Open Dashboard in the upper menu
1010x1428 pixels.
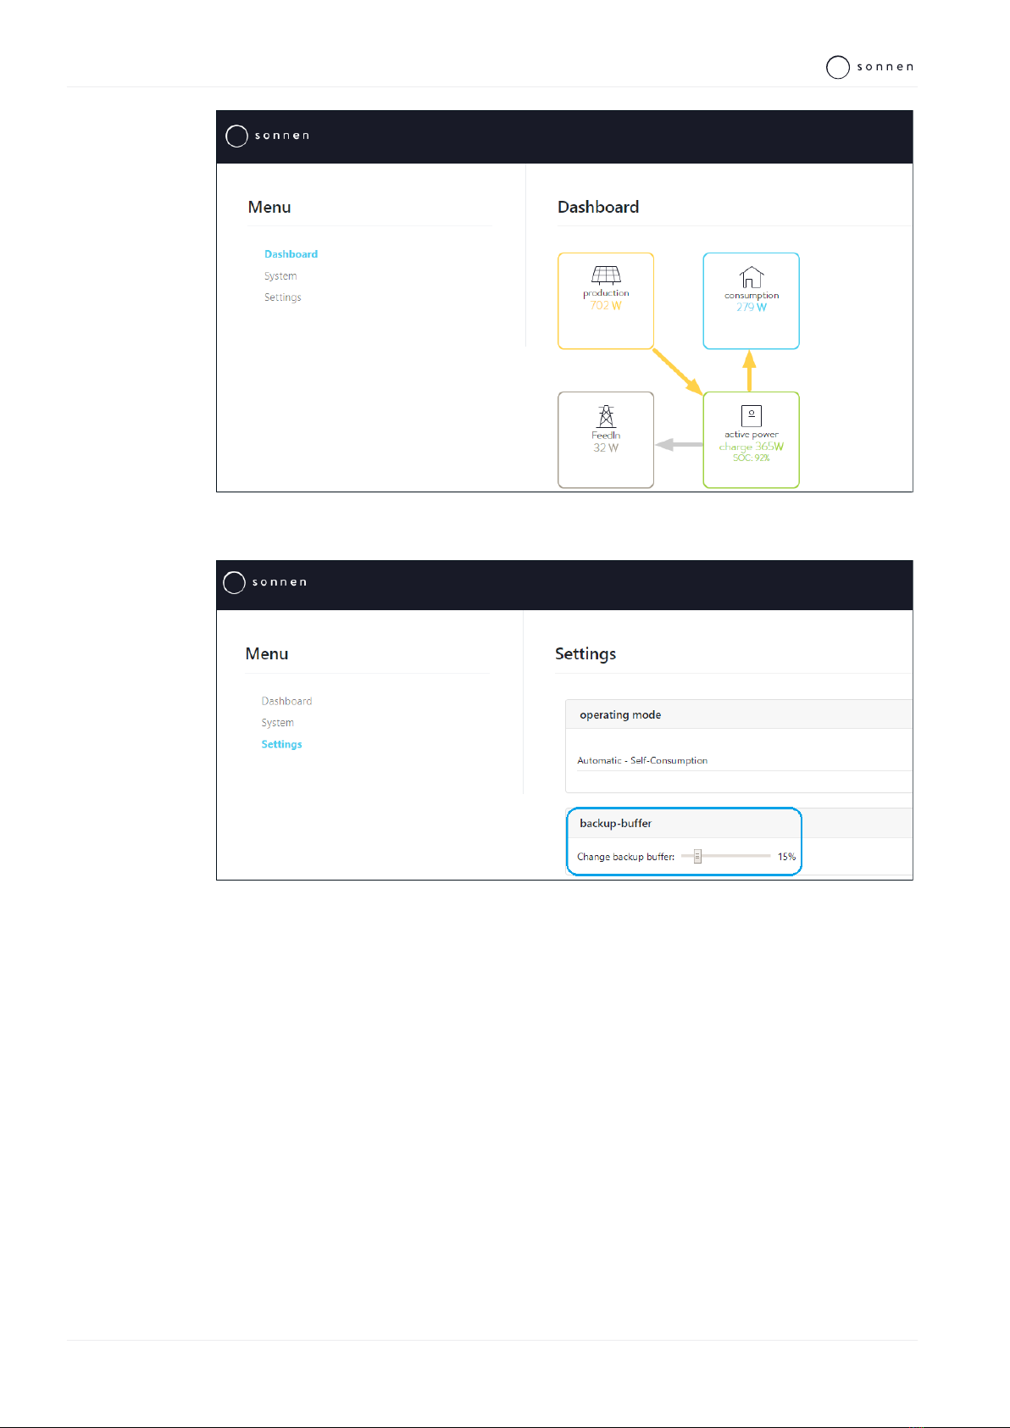click(x=291, y=254)
